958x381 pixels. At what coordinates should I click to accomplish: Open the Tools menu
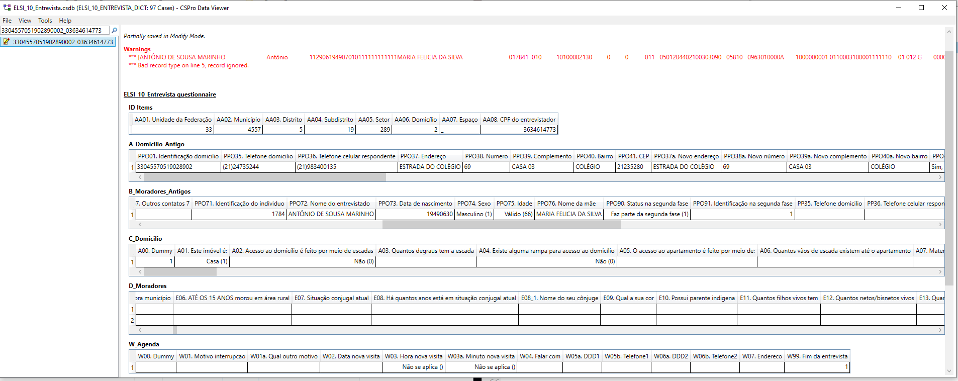(45, 21)
